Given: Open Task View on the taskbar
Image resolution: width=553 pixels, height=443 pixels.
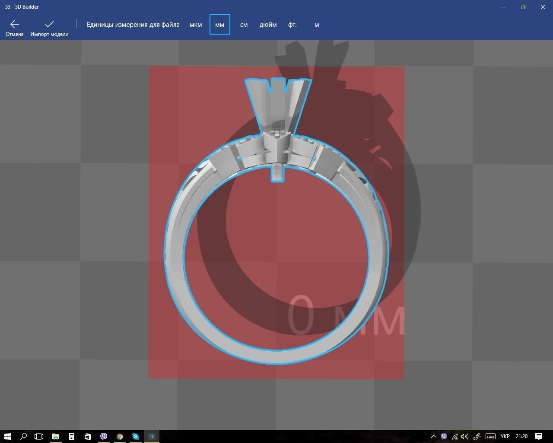Looking at the screenshot, I should click(x=39, y=436).
